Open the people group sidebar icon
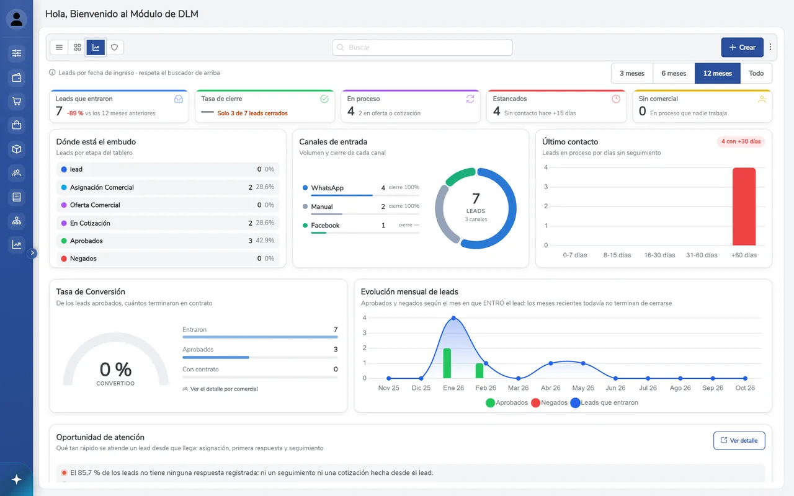Screen dimensions: 794x496 pyautogui.click(x=17, y=173)
